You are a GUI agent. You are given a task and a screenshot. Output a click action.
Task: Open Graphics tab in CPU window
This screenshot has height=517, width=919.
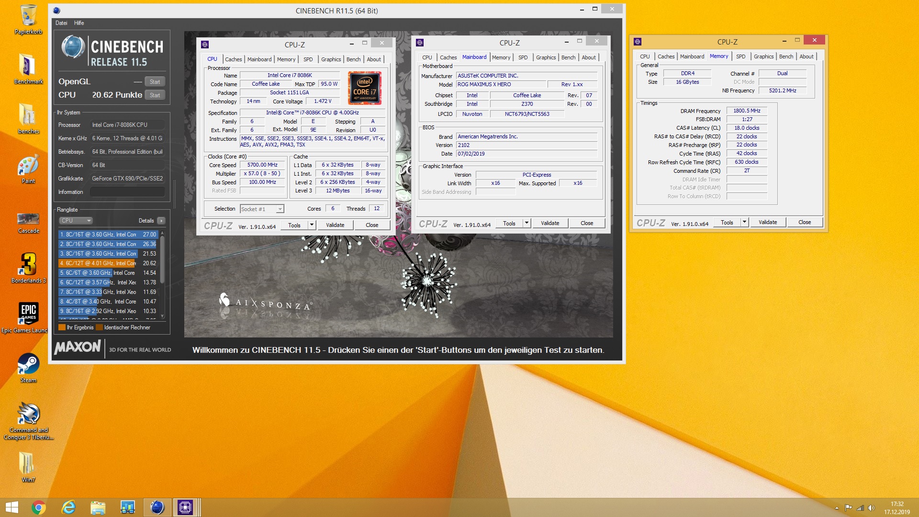pos(331,59)
